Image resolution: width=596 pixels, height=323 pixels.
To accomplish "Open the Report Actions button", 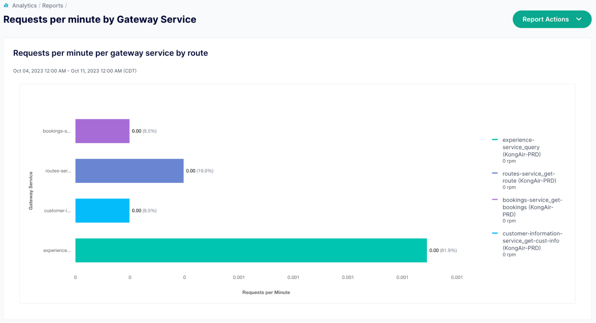I will coord(545,19).
